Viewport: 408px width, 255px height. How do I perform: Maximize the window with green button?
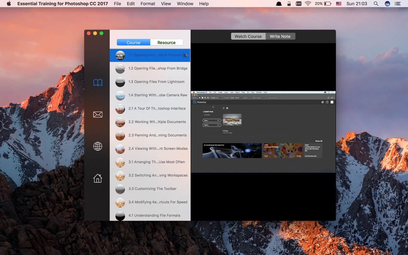point(101,33)
